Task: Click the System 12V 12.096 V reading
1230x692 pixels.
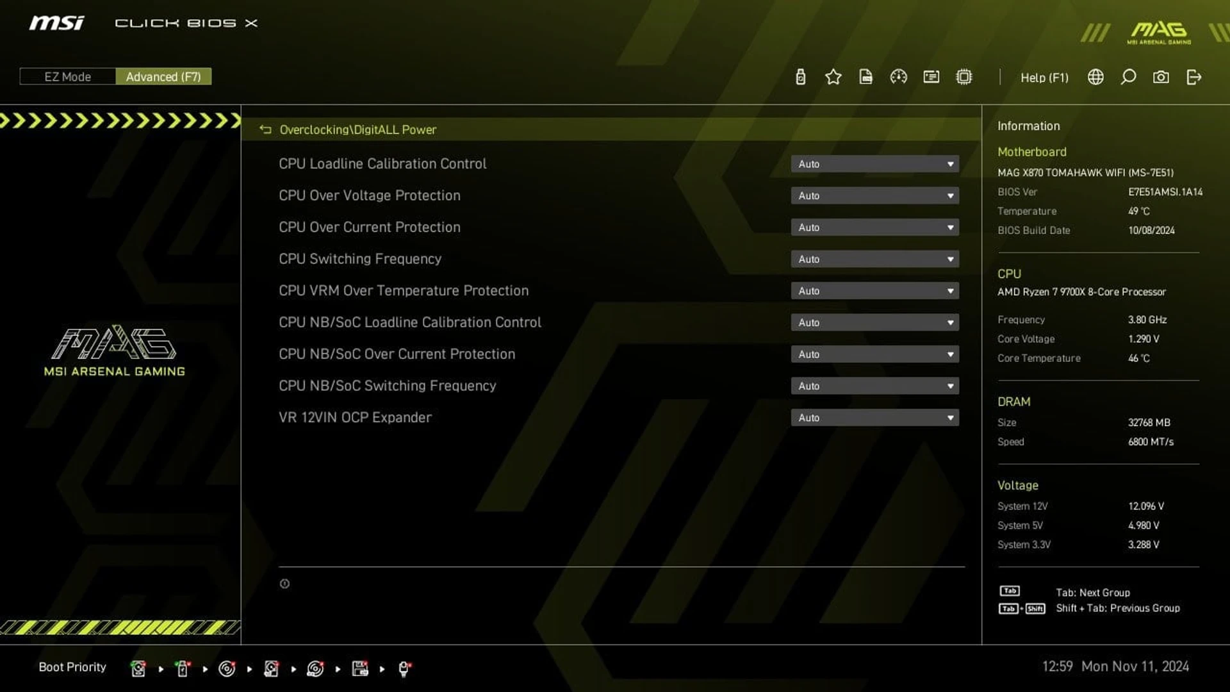Action: (x=1146, y=506)
